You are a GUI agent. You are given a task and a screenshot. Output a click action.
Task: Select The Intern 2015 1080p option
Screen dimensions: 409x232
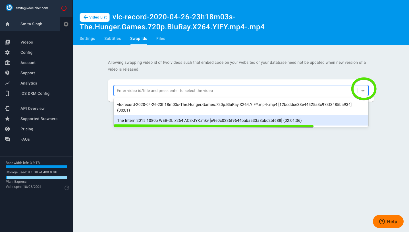pyautogui.click(x=241, y=120)
